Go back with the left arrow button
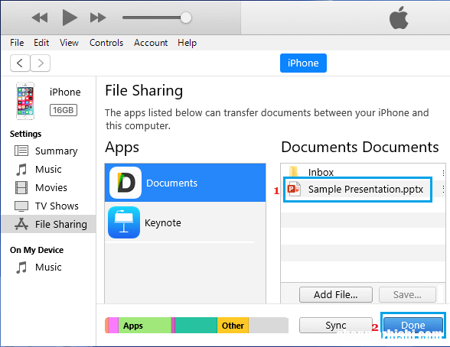Viewport: 450px width, 347px height. click(x=20, y=63)
